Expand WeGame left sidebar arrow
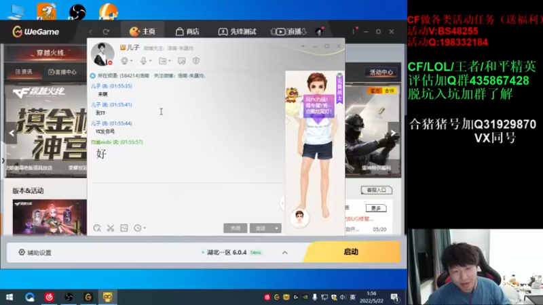The image size is (543, 305). 3,161
